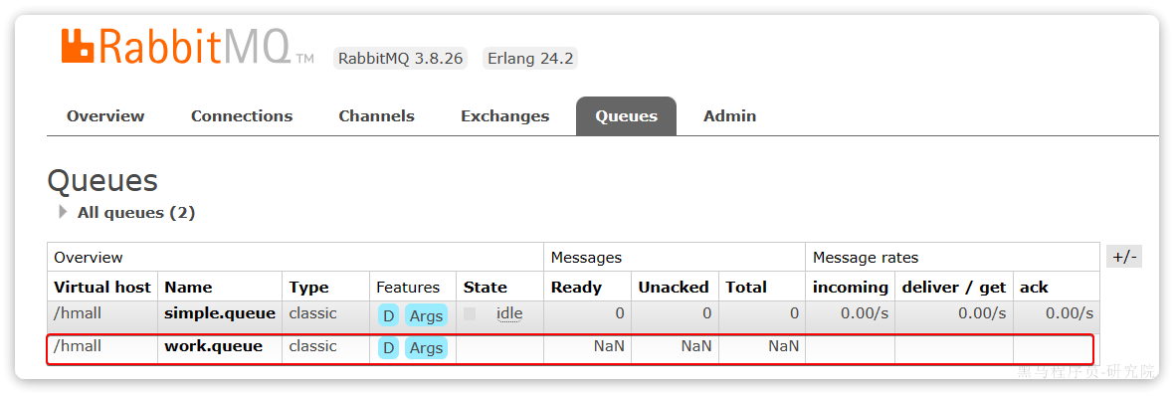Click the idle state label of simple.queue

(509, 312)
